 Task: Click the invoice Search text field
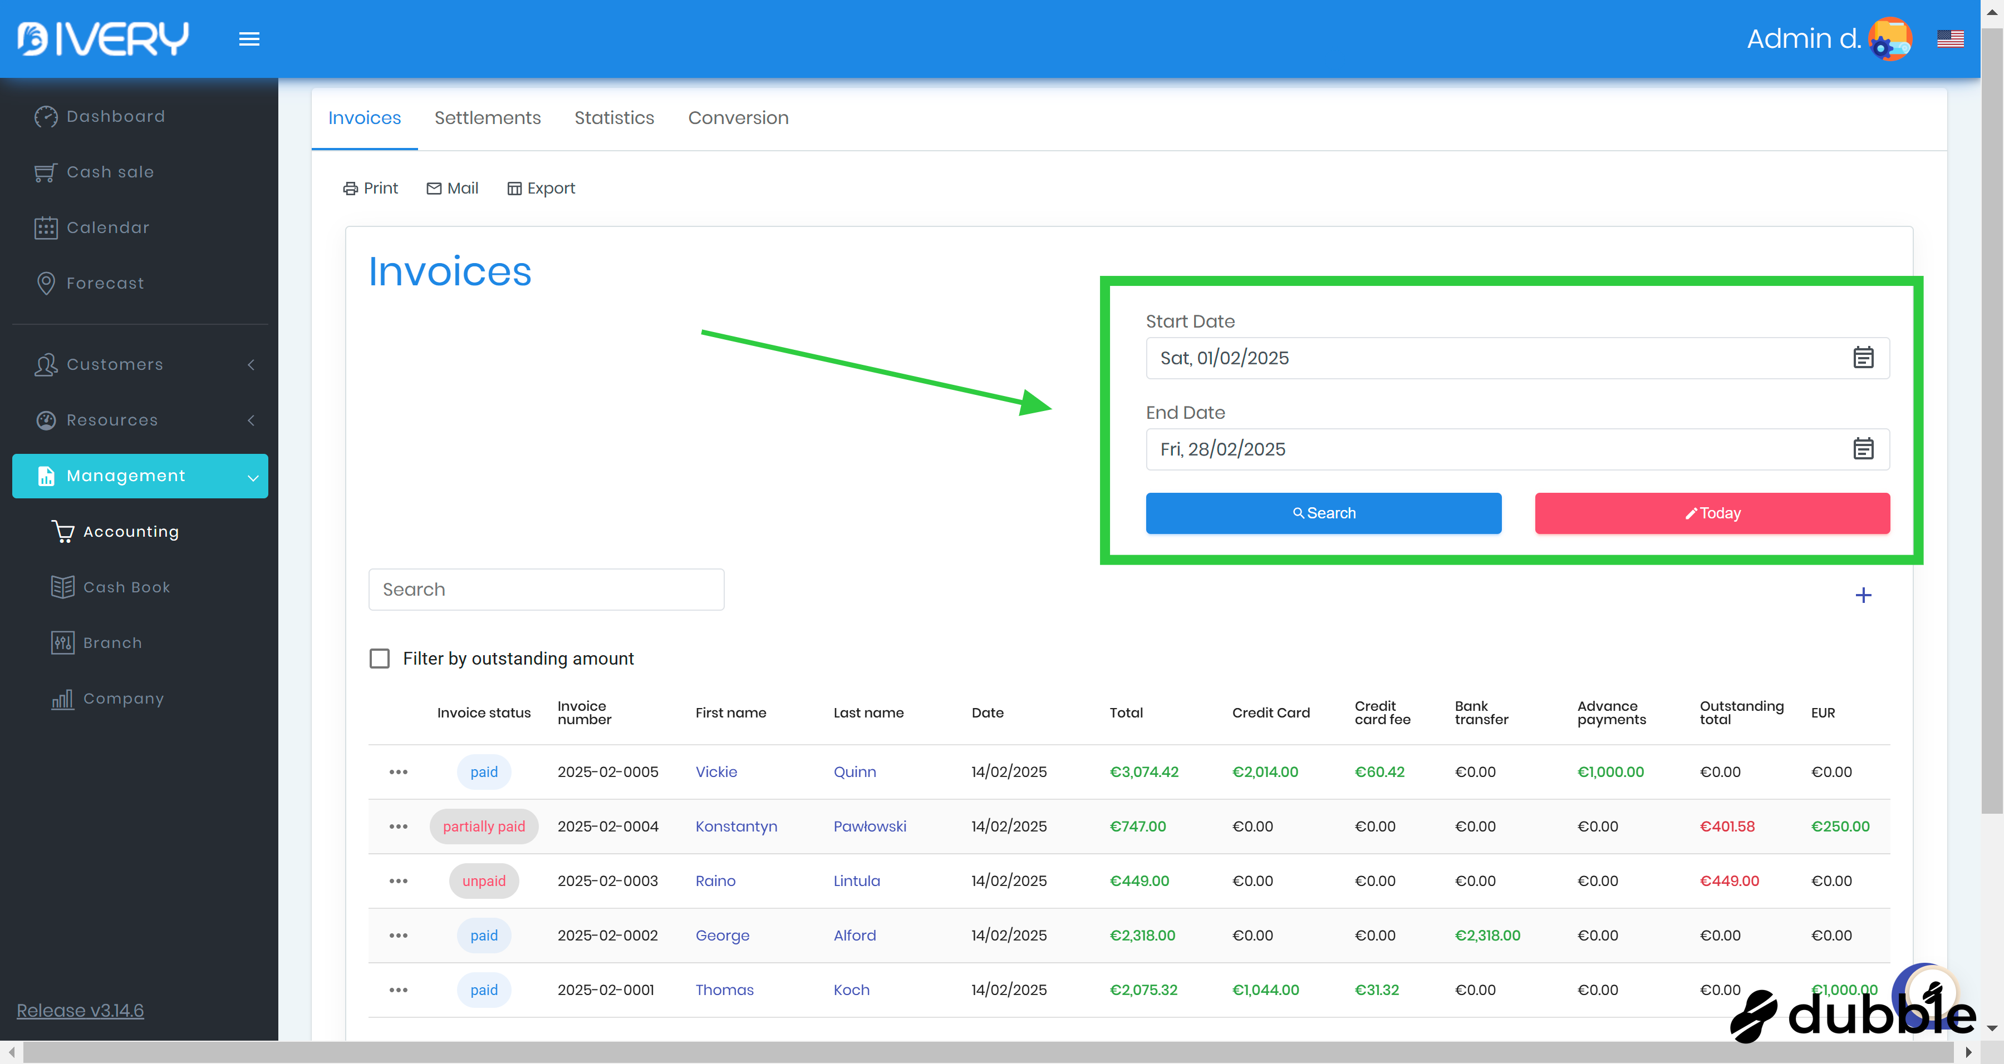click(546, 589)
